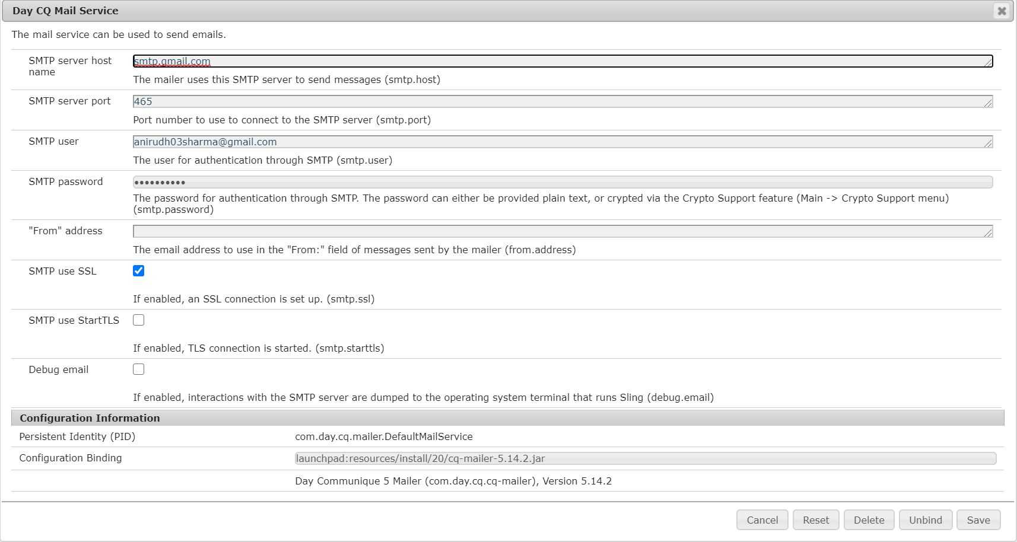Click the SMTP user email field
The width and height of the screenshot is (1017, 542).
(562, 142)
